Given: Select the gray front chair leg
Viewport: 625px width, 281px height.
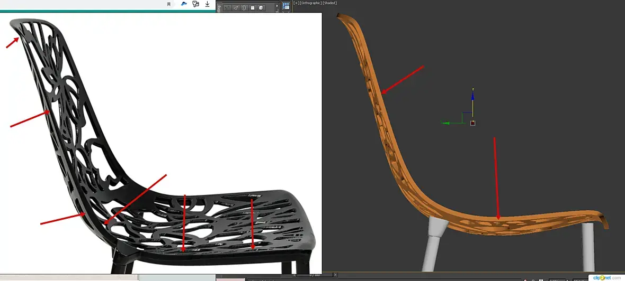Looking at the screenshot, I should coord(587,247).
